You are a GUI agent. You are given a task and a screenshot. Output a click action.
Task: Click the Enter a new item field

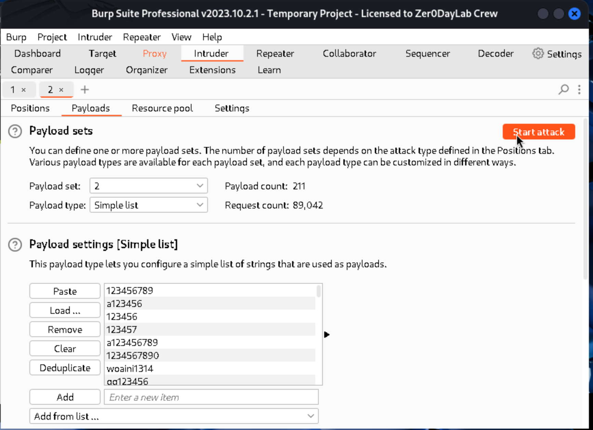pos(211,397)
